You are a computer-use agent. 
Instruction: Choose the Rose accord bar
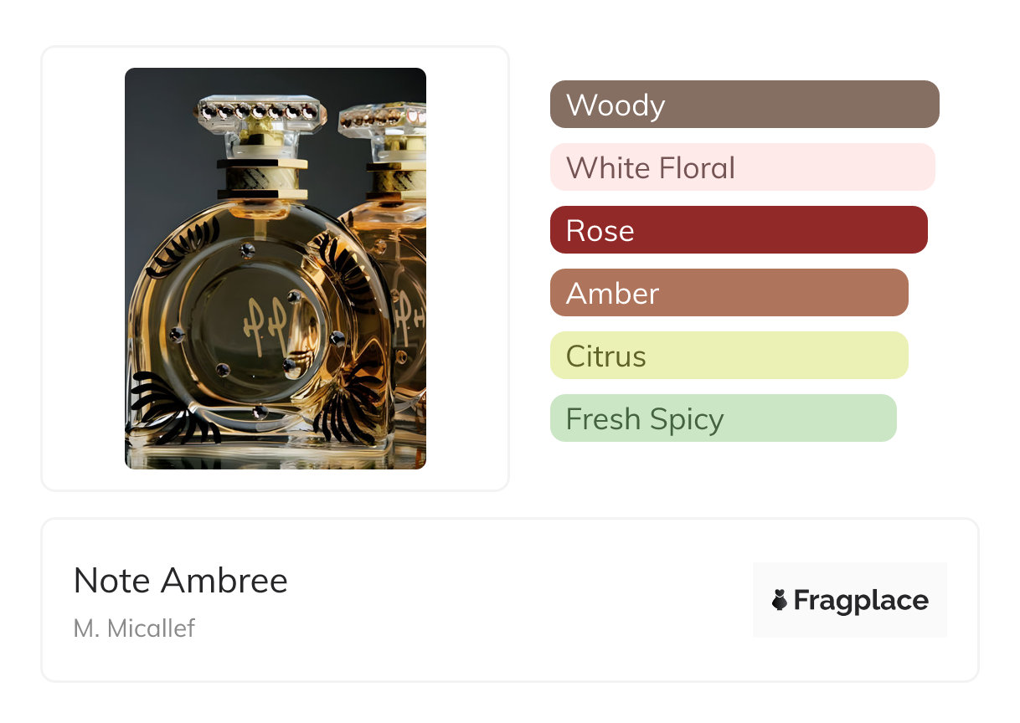click(738, 230)
